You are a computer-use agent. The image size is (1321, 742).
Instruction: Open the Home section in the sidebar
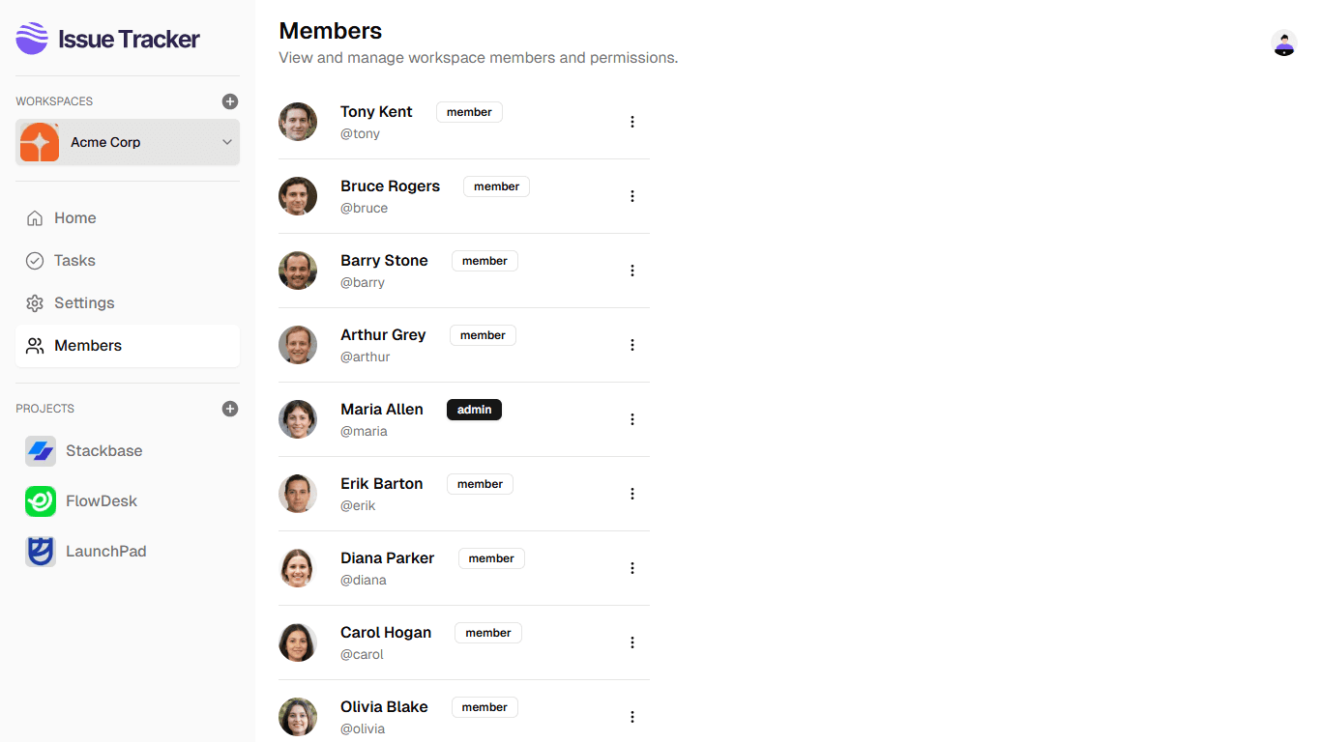tap(74, 217)
